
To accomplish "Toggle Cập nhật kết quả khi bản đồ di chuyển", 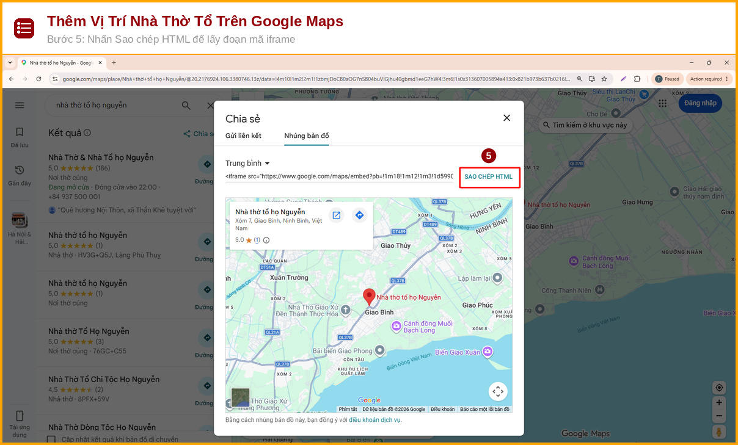I will [51, 439].
